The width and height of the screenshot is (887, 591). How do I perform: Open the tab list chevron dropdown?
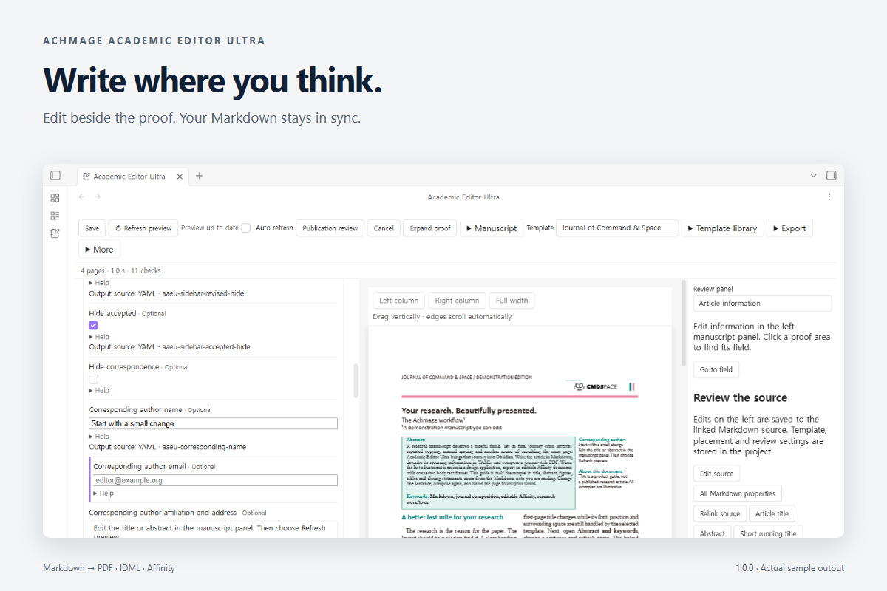click(x=813, y=176)
